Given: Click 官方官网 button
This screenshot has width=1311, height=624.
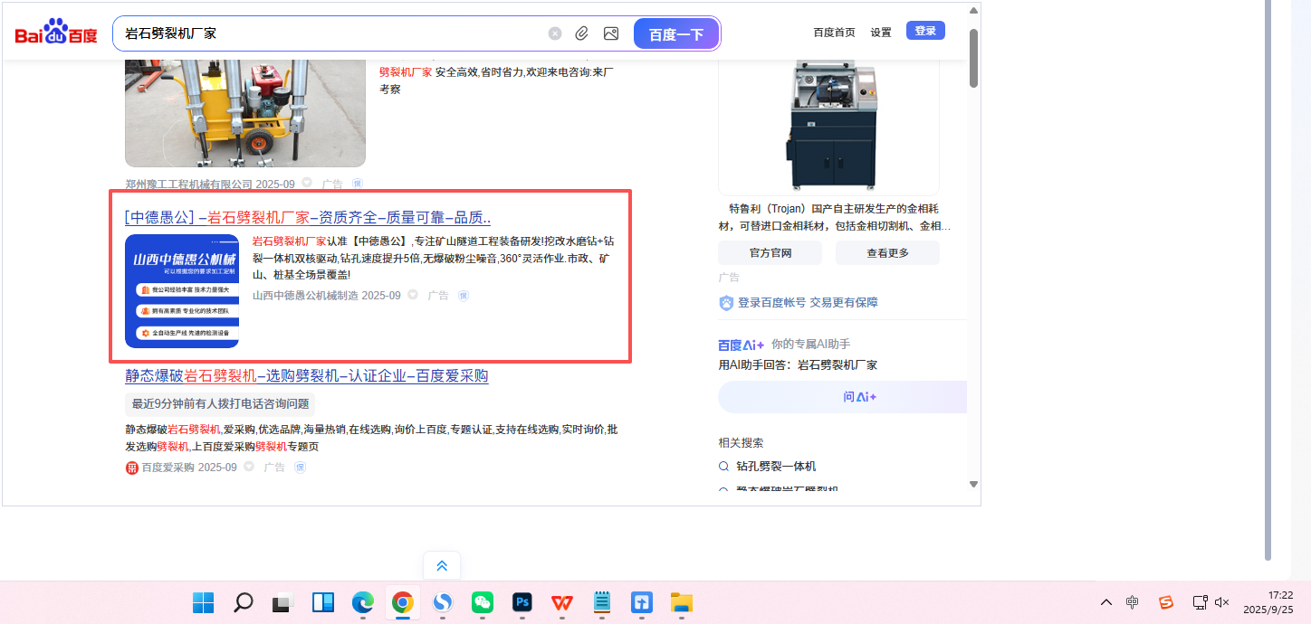Looking at the screenshot, I should [770, 253].
